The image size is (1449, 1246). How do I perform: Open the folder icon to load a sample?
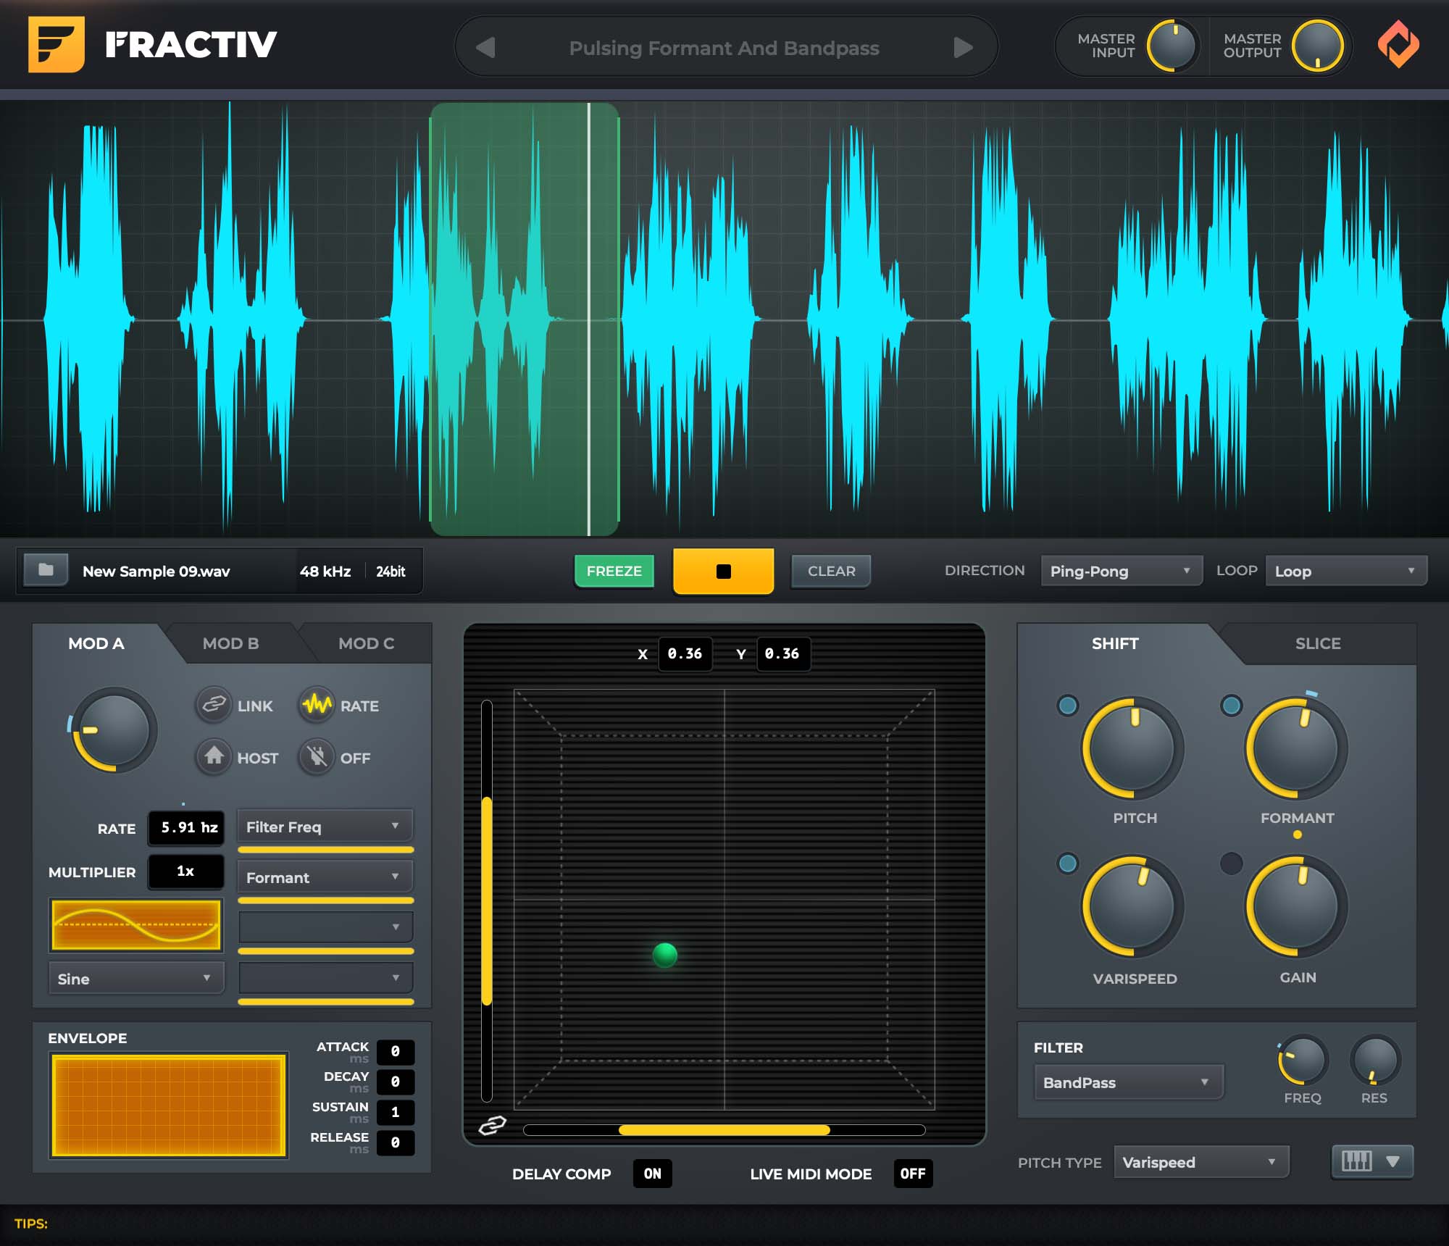46,571
